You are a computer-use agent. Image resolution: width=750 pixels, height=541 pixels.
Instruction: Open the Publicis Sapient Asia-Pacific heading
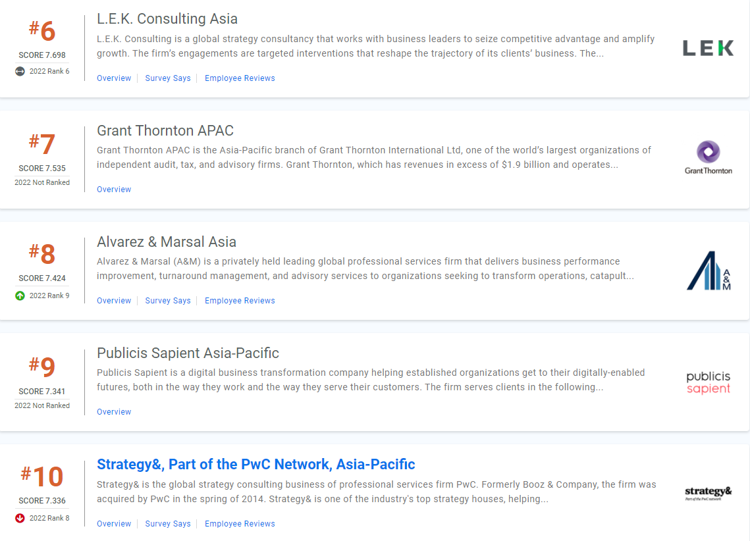188,353
